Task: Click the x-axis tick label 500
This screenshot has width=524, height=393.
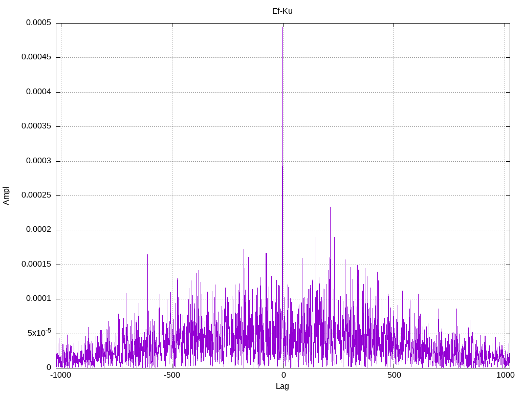Action: tap(394, 375)
